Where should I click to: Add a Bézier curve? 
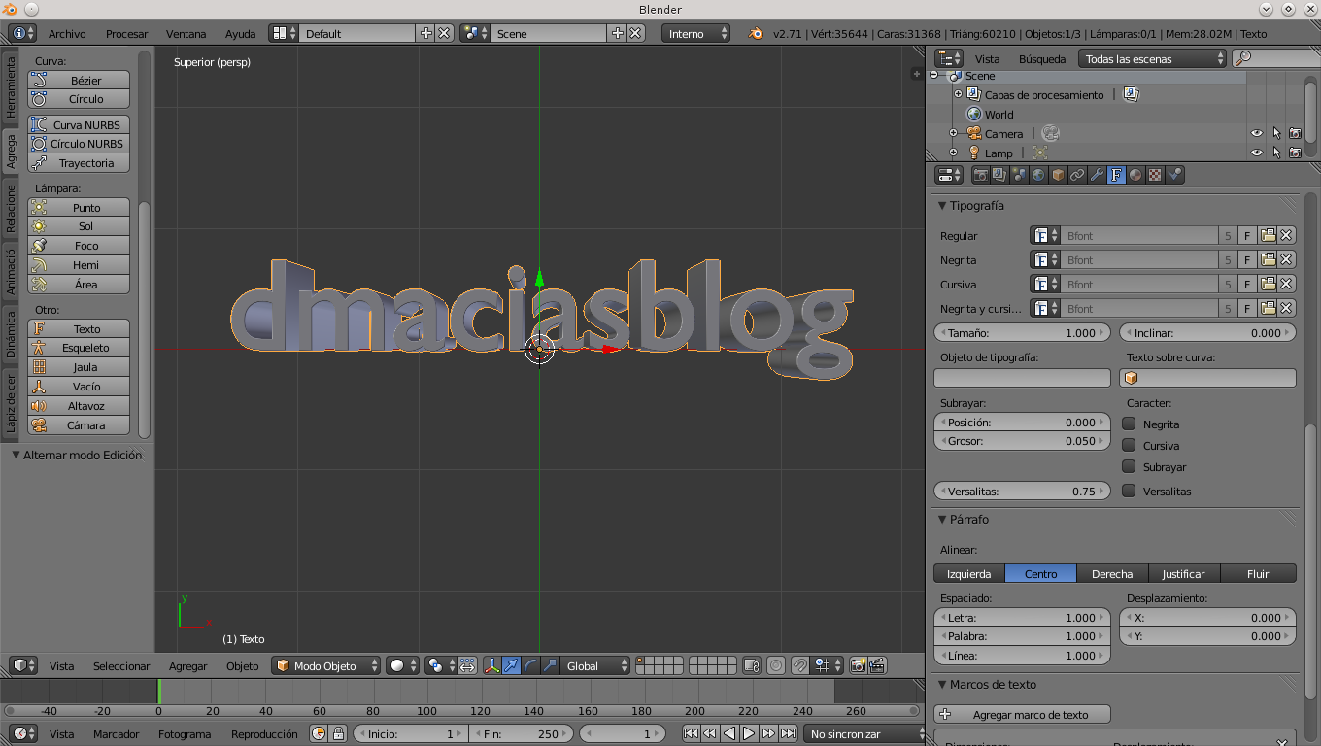[x=79, y=80]
